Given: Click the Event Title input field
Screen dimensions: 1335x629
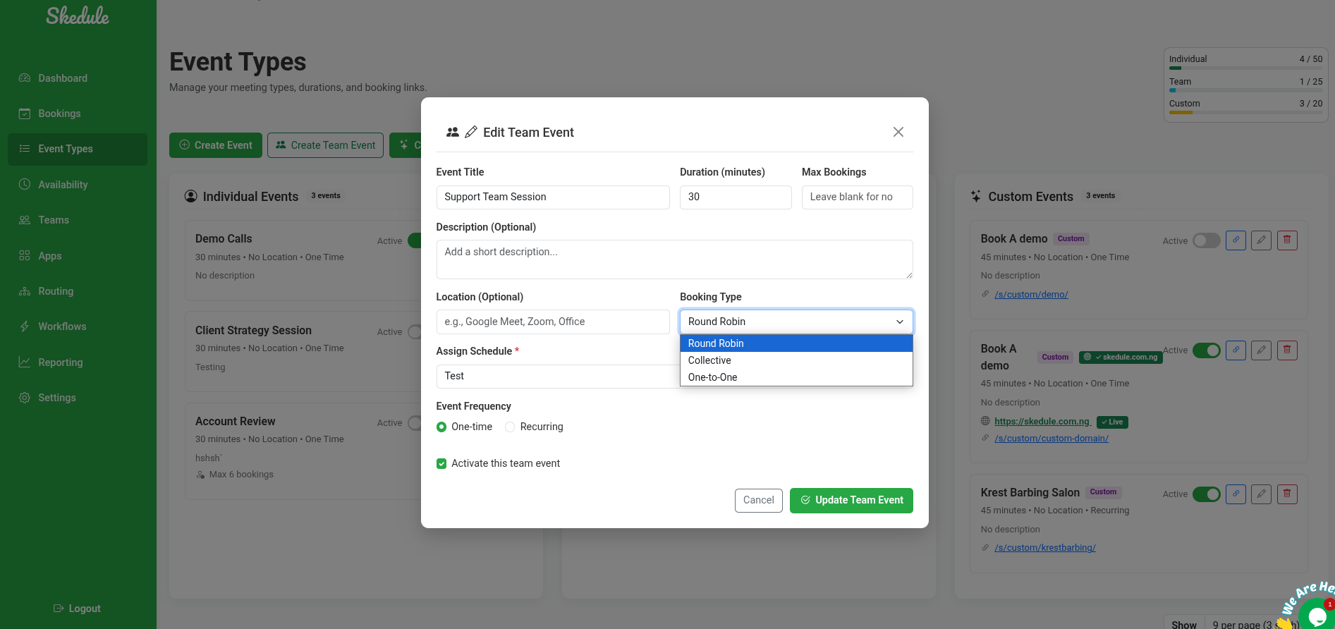Looking at the screenshot, I should tap(553, 197).
